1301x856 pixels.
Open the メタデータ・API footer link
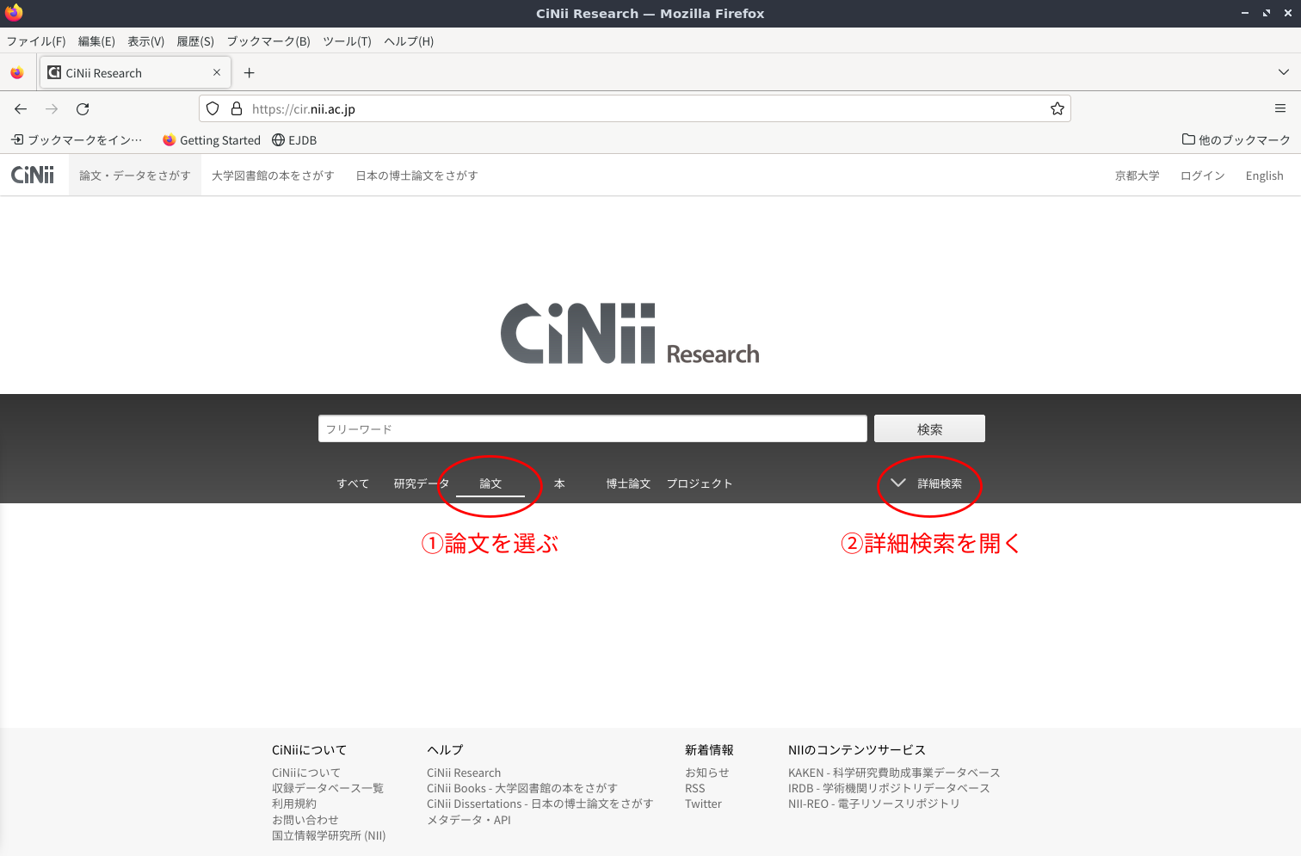click(469, 820)
